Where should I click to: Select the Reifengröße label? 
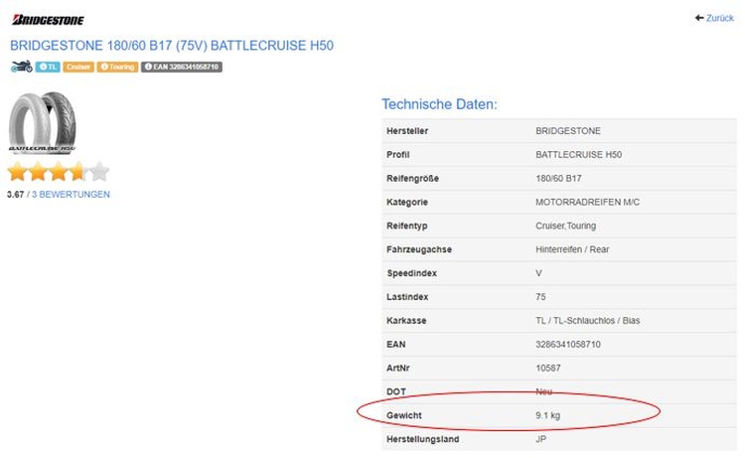(412, 179)
